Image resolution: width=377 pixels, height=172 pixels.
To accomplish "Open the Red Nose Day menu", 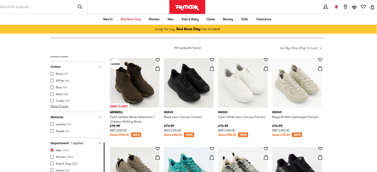I will click(131, 19).
